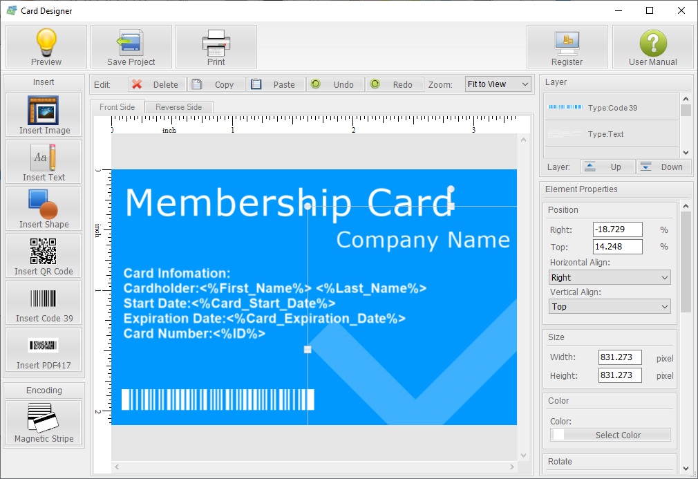The image size is (698, 479).
Task: Insert a QR Code element
Action: coord(44,255)
